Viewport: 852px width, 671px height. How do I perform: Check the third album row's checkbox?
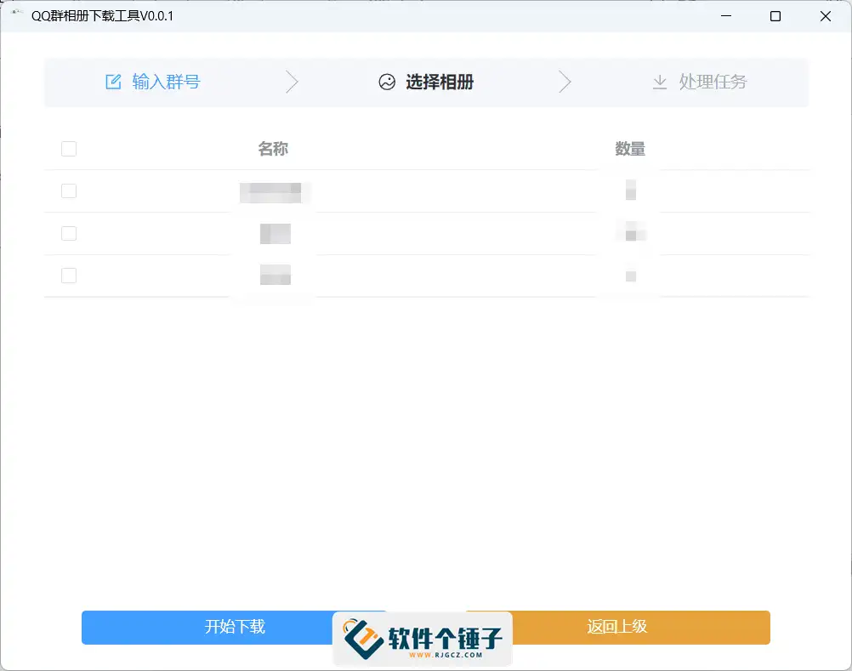point(69,276)
